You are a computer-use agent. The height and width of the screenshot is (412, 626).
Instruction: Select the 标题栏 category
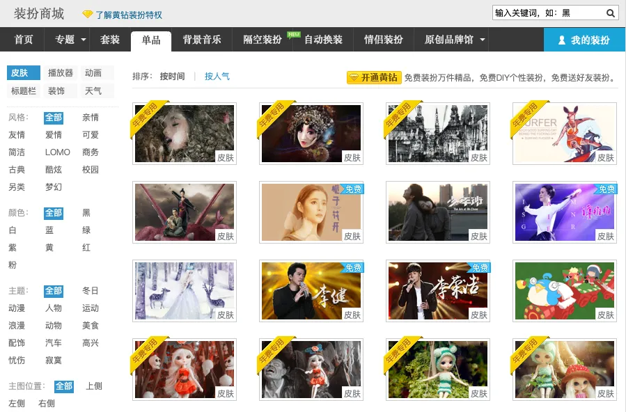tap(24, 91)
